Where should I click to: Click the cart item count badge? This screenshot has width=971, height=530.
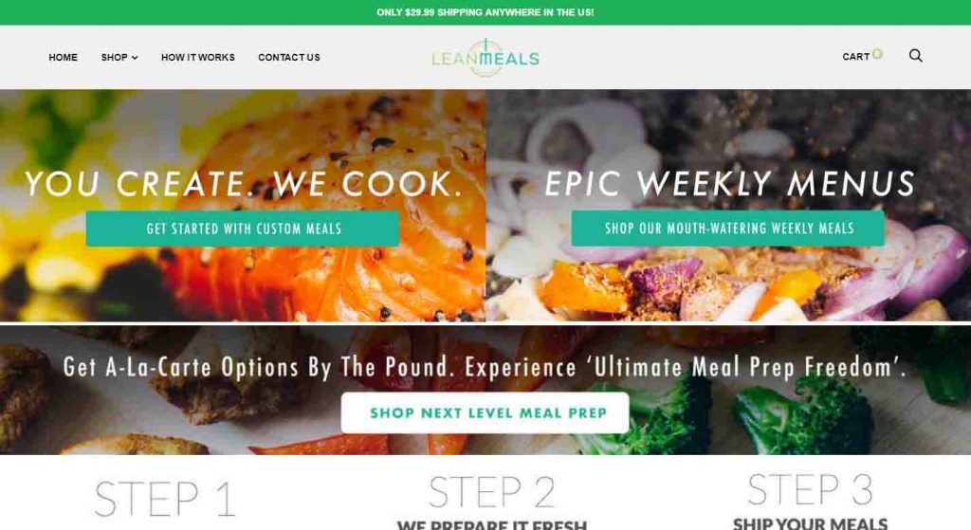point(877,54)
